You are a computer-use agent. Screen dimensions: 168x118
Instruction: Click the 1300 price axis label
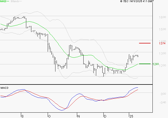(162, 53)
